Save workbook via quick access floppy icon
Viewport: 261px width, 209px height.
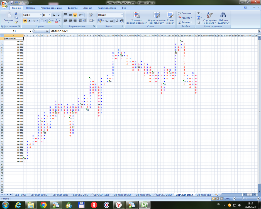(x=12, y=3)
